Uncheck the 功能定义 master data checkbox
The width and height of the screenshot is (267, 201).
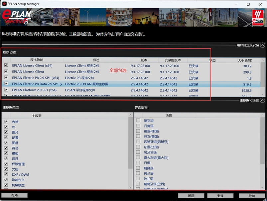pyautogui.click(x=6, y=180)
